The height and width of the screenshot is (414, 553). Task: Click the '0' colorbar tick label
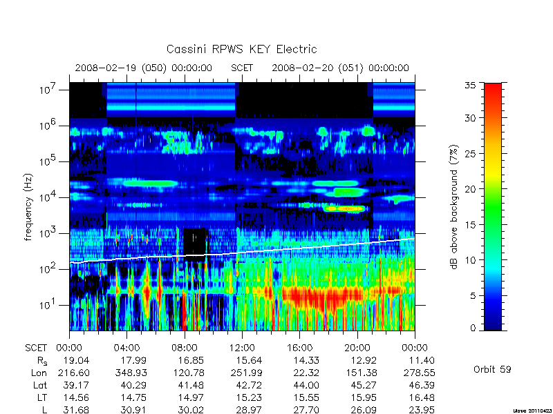(x=473, y=328)
